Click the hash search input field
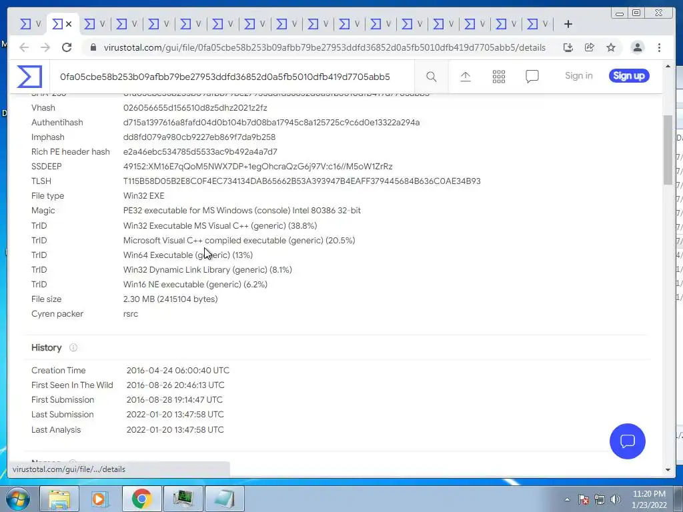This screenshot has width=683, height=512. pyautogui.click(x=233, y=77)
